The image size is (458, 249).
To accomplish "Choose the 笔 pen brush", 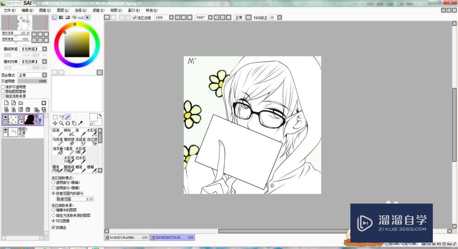I will [80, 132].
